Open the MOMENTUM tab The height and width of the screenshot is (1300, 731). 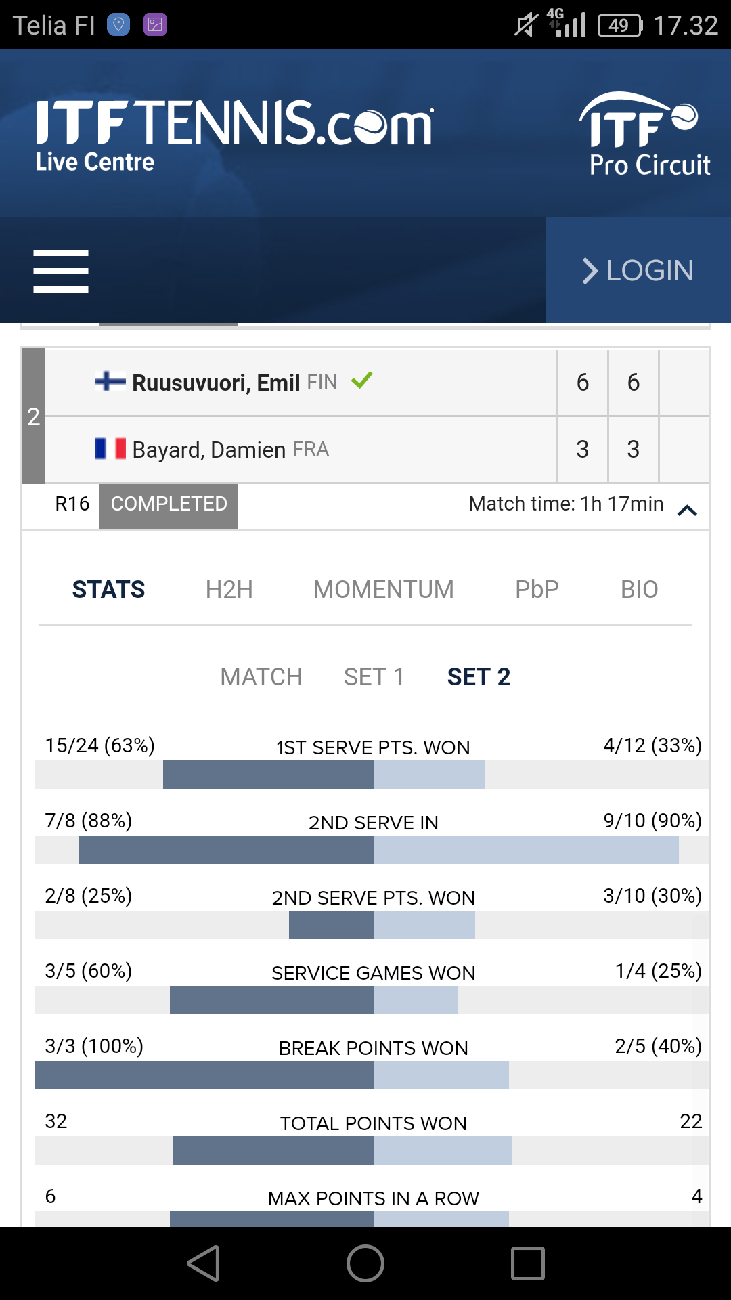coord(383,590)
